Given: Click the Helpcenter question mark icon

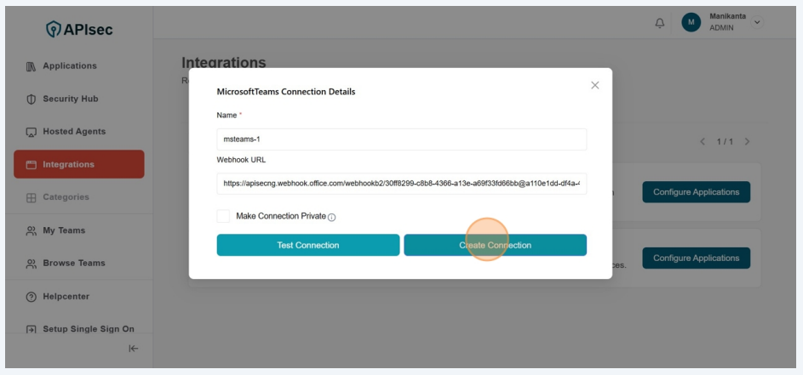Looking at the screenshot, I should point(32,297).
